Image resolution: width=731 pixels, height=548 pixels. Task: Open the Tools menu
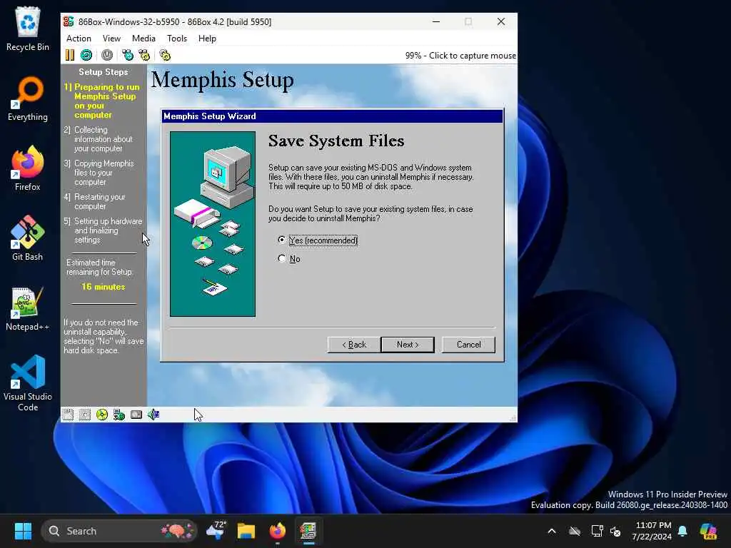pyautogui.click(x=177, y=39)
